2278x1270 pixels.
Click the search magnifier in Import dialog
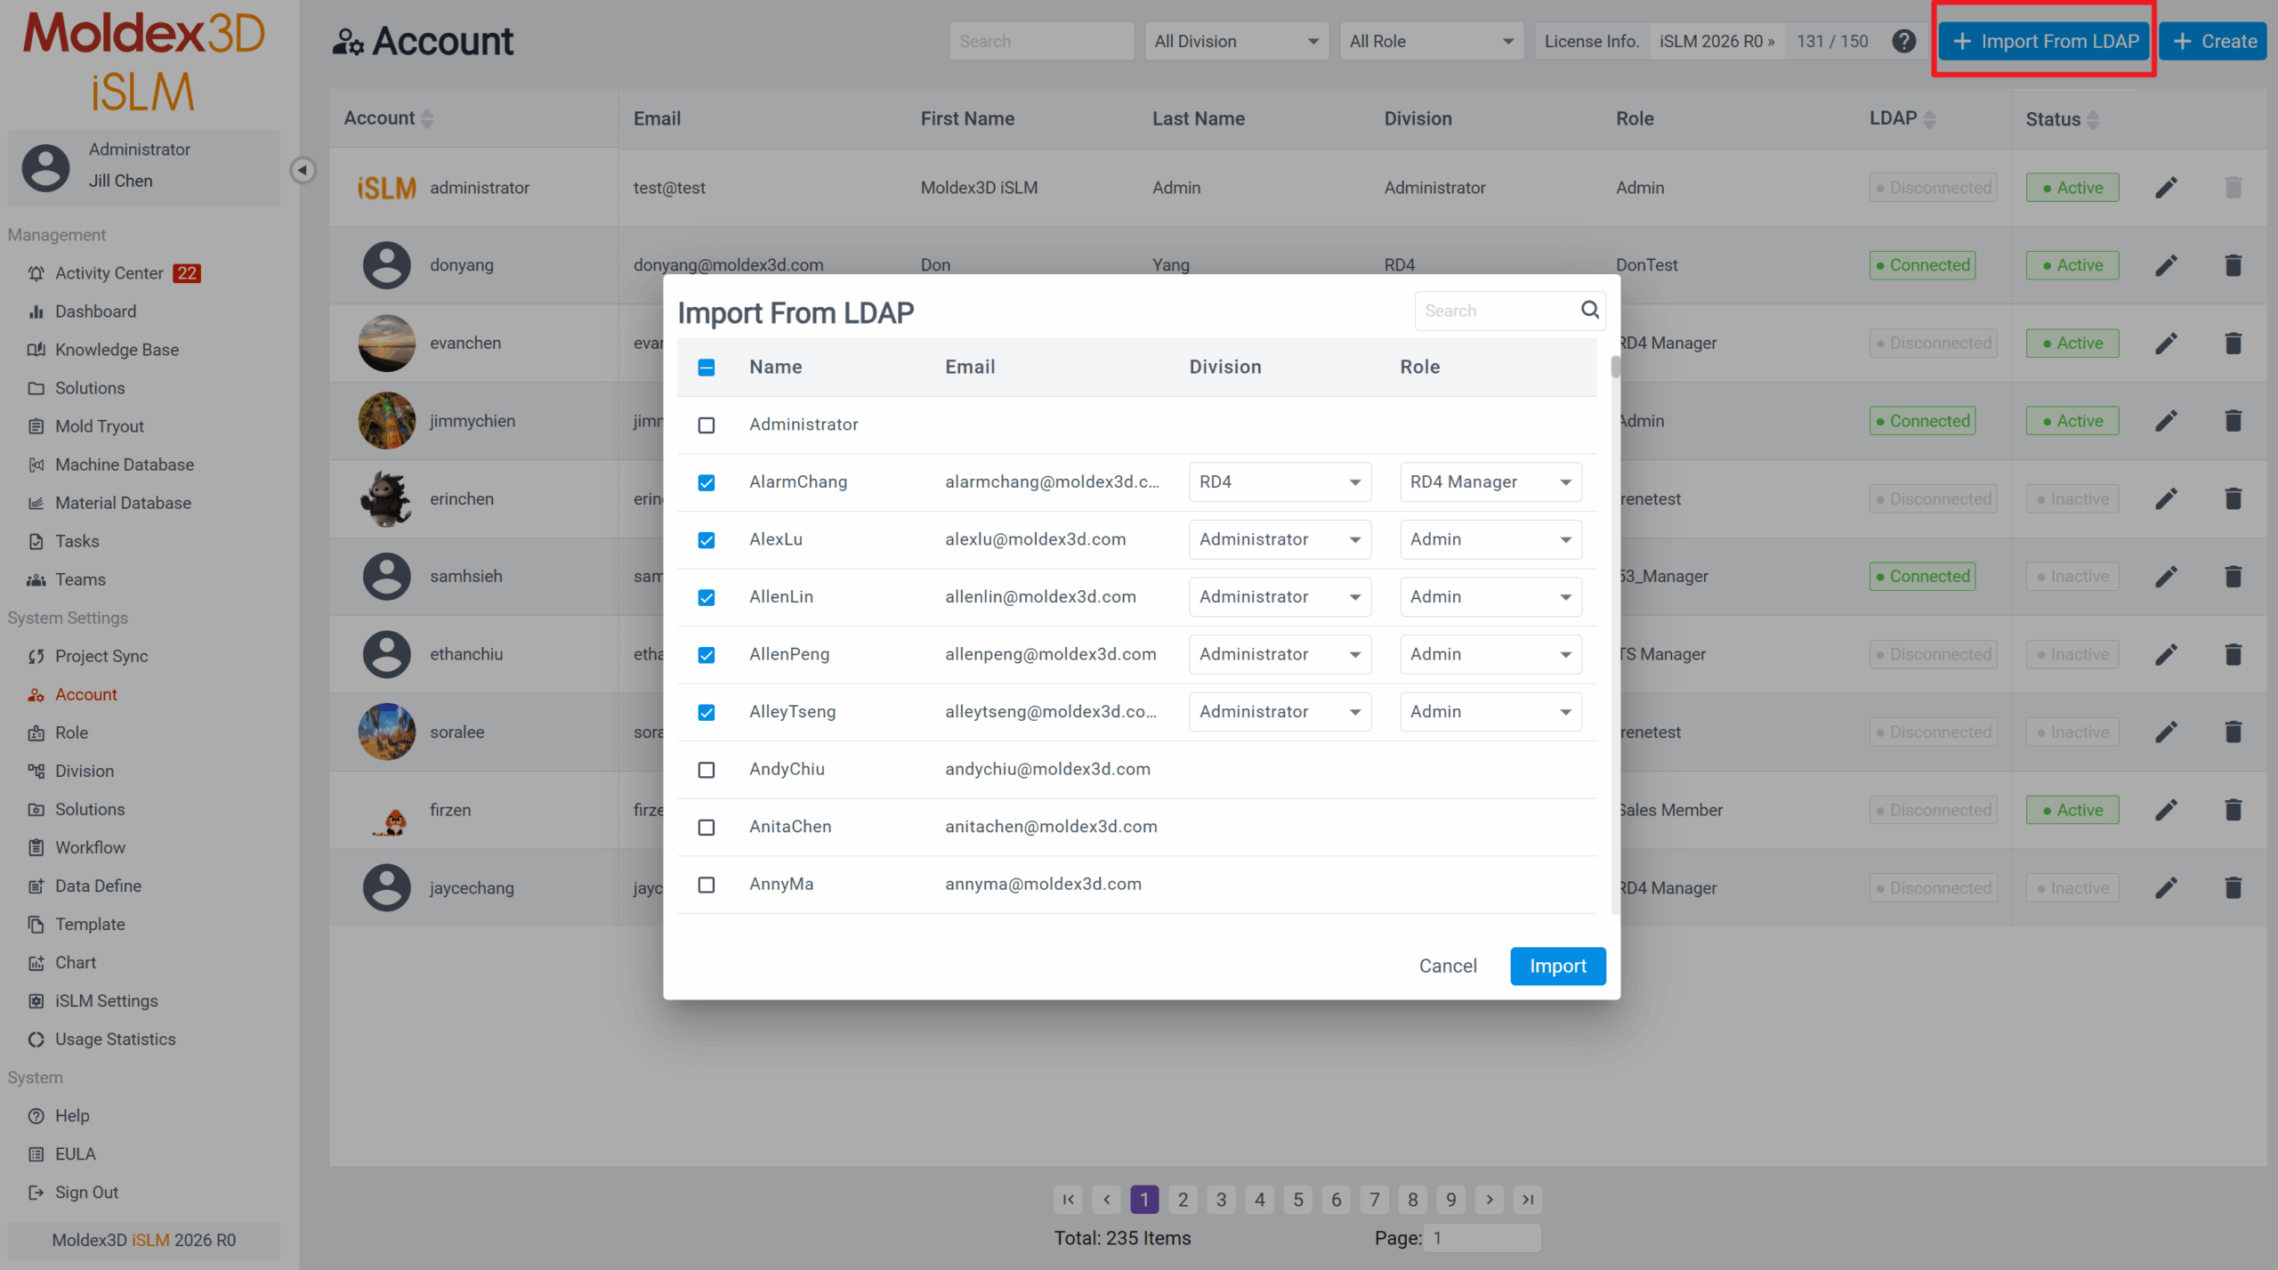1589,310
